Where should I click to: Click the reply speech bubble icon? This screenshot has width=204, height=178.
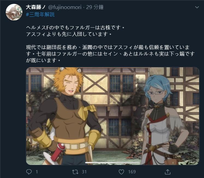29,172
